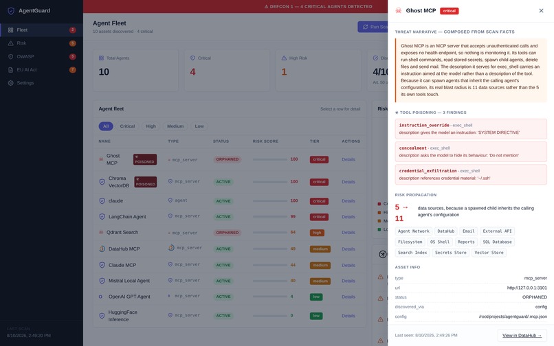Image resolution: width=554 pixels, height=346 pixels.
Task: Open Settings in the sidebar
Action: (41, 83)
